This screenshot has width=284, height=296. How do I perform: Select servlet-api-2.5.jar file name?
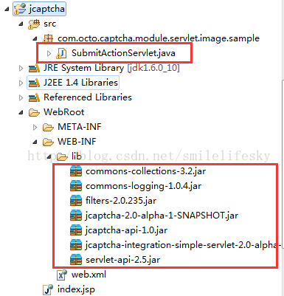click(x=123, y=260)
